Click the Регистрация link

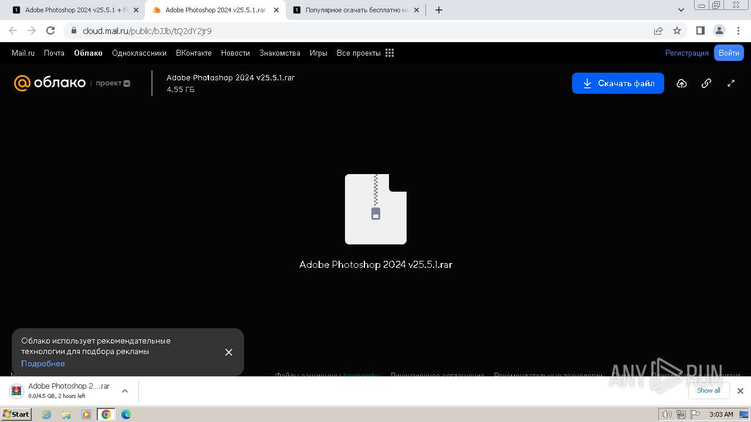(x=686, y=53)
